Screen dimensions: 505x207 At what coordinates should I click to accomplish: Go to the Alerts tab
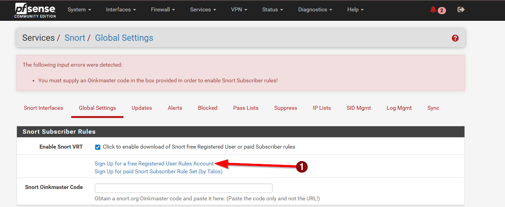pyautogui.click(x=175, y=108)
